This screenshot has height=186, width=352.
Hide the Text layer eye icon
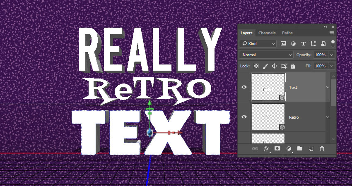click(244, 87)
